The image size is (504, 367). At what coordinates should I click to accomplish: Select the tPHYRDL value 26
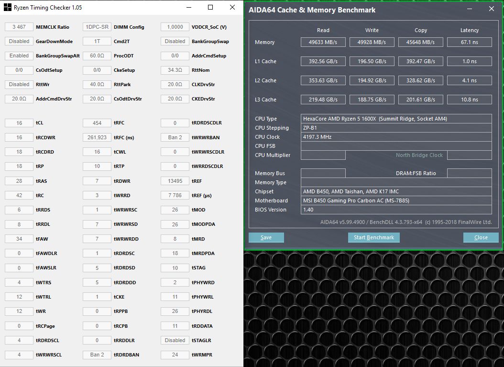click(175, 311)
